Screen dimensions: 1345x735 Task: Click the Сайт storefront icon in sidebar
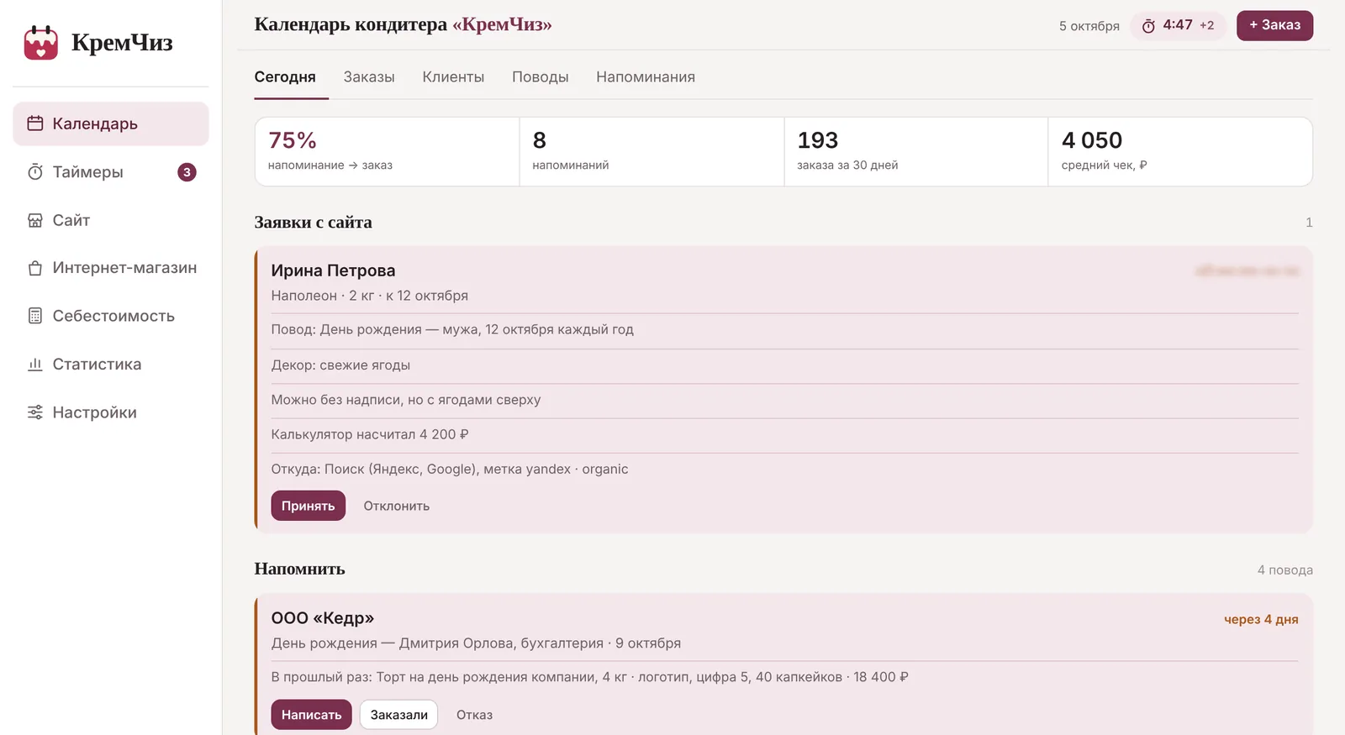pos(35,220)
